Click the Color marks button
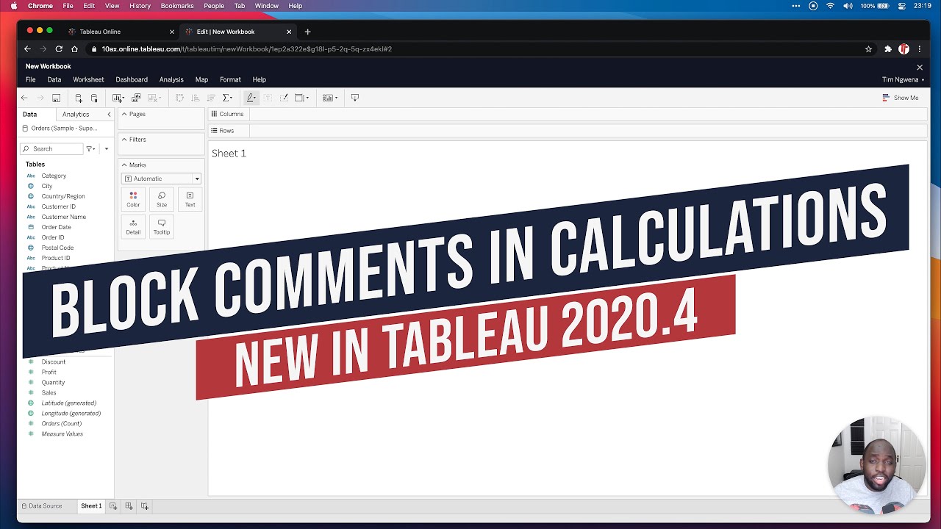This screenshot has width=941, height=529. coord(133,199)
